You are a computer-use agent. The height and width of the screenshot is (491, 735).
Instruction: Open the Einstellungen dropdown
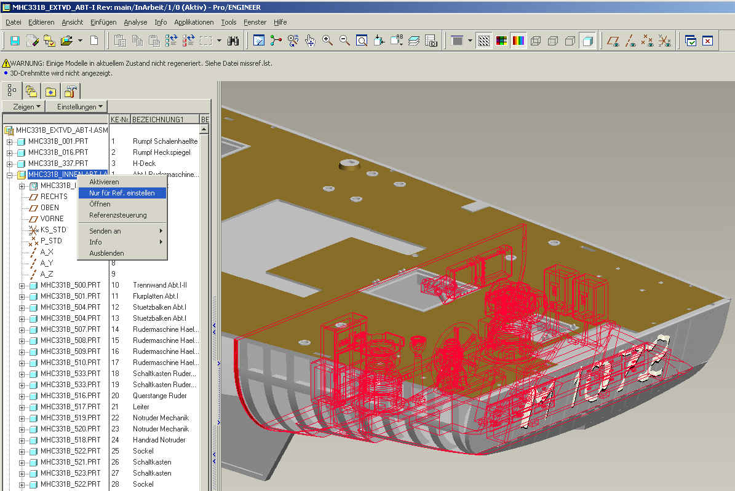point(79,106)
